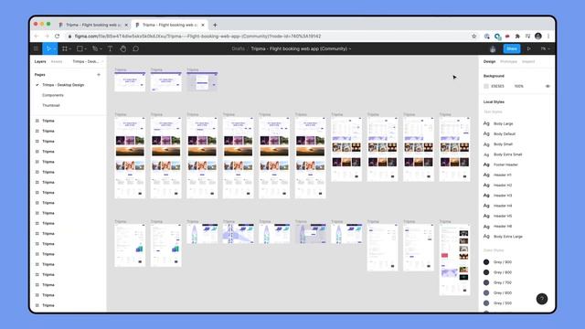585x329 pixels.
Task: Open the Extensions puzzle icon
Action: pos(517,37)
